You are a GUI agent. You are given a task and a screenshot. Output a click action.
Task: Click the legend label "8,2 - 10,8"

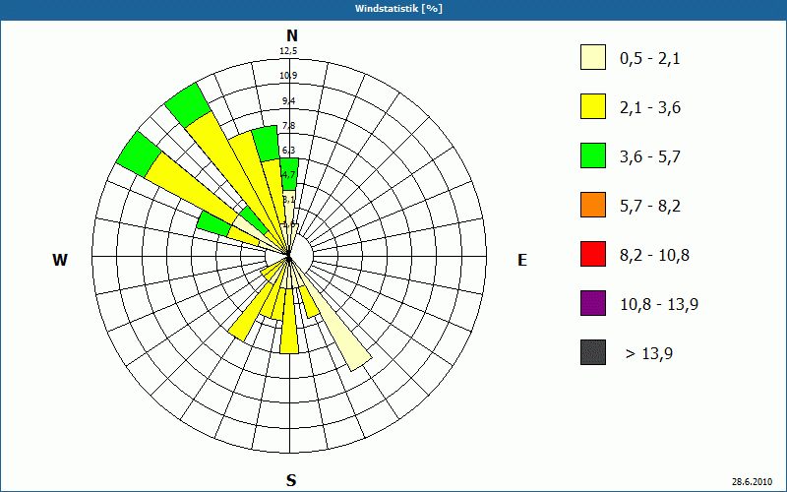pyautogui.click(x=654, y=256)
